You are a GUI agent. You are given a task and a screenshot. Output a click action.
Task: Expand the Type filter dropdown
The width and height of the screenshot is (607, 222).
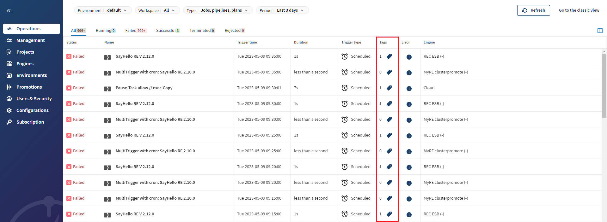tap(218, 10)
